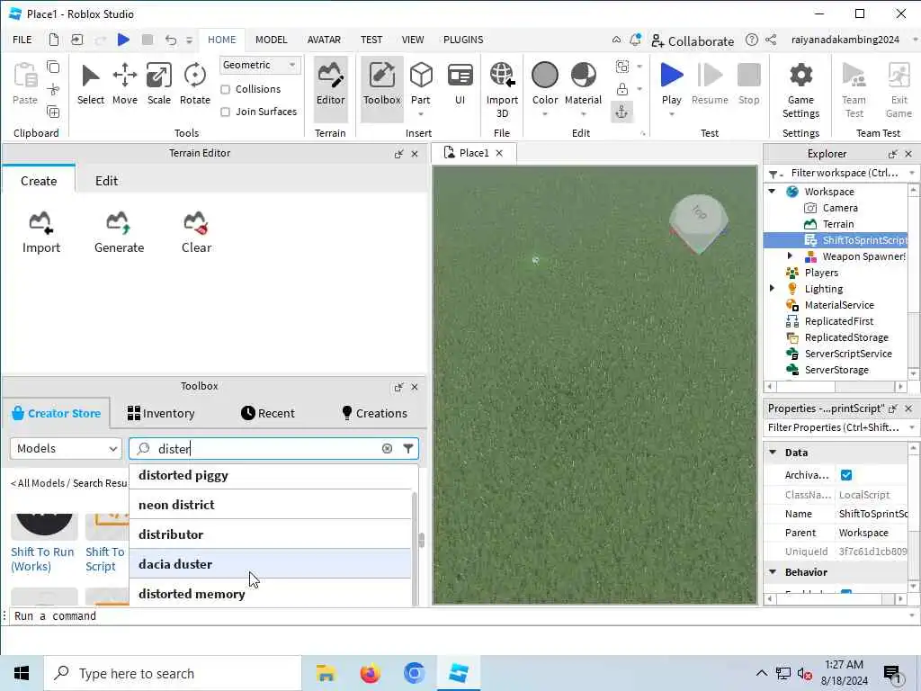
Task: Open the Geometric mode dropdown
Action: point(260,65)
